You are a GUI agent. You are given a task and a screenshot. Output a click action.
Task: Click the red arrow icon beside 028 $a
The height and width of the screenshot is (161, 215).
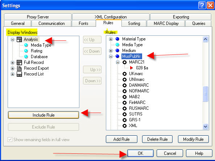pyautogui.click(x=132, y=68)
